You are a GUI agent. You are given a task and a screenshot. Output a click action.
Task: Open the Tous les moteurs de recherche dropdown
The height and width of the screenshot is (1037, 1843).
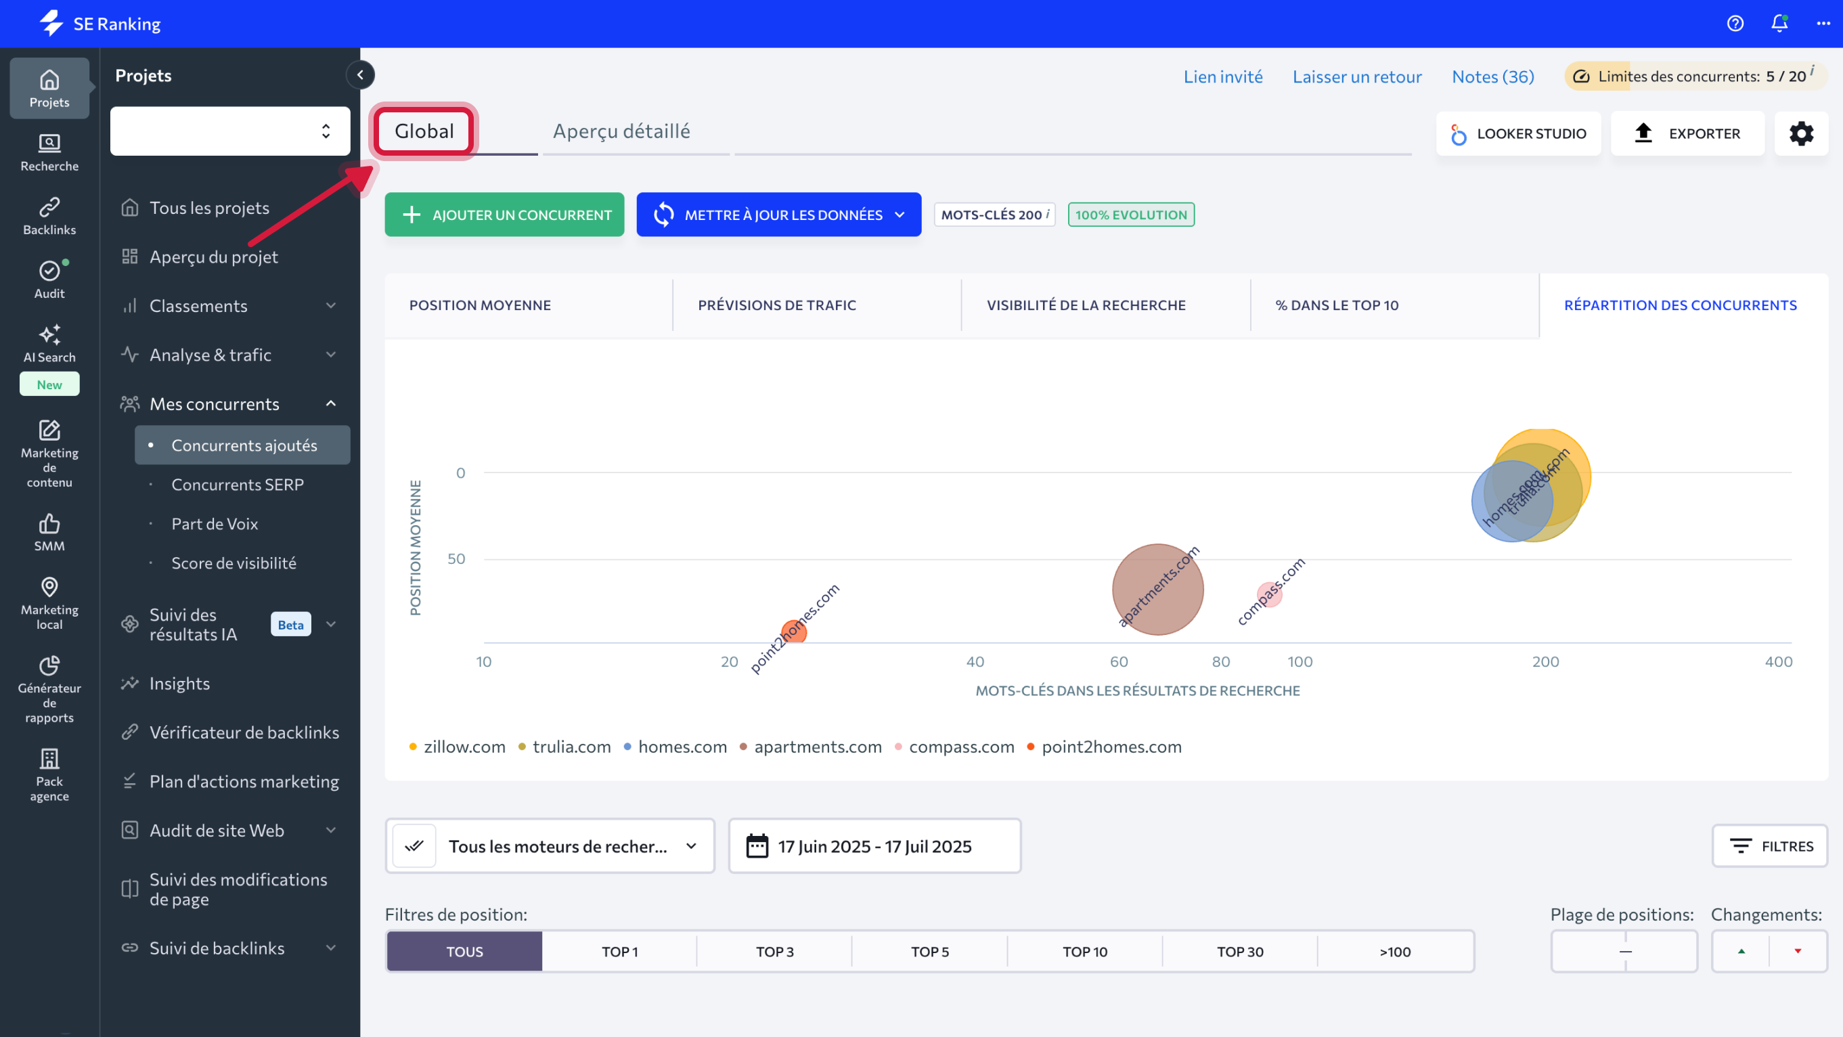[550, 846]
